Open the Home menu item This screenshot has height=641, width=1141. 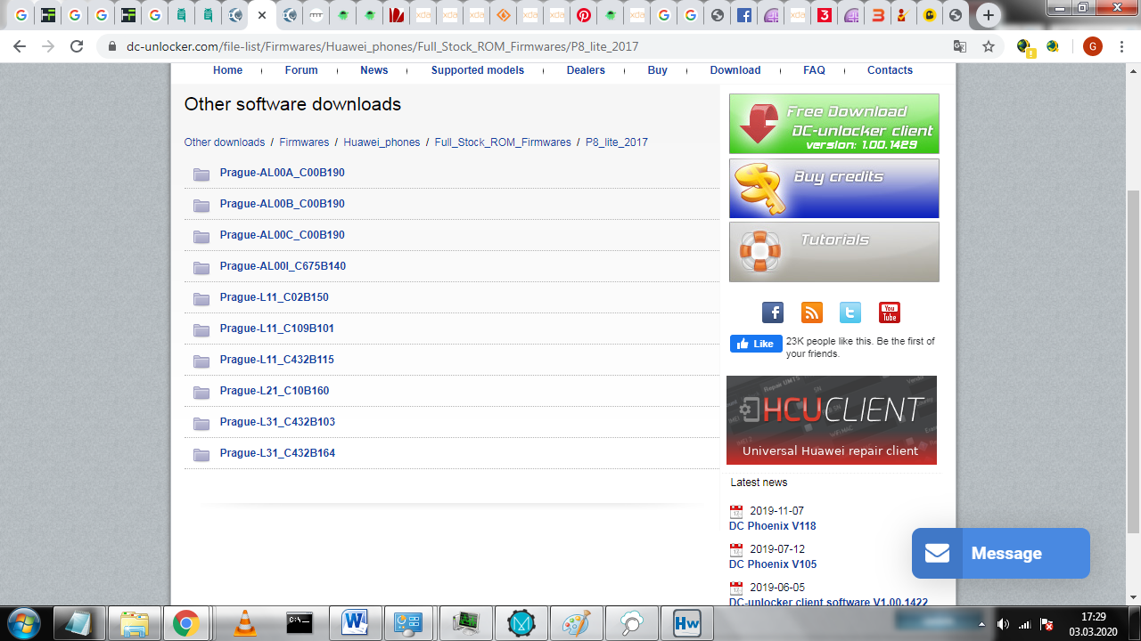[227, 70]
